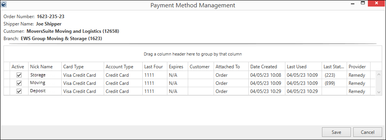
Task: Click Visa Credit Card in the Storage row
Action: pos(79,75)
